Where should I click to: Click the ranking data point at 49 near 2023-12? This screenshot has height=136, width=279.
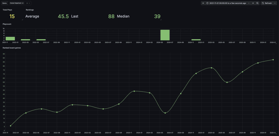click(134, 91)
